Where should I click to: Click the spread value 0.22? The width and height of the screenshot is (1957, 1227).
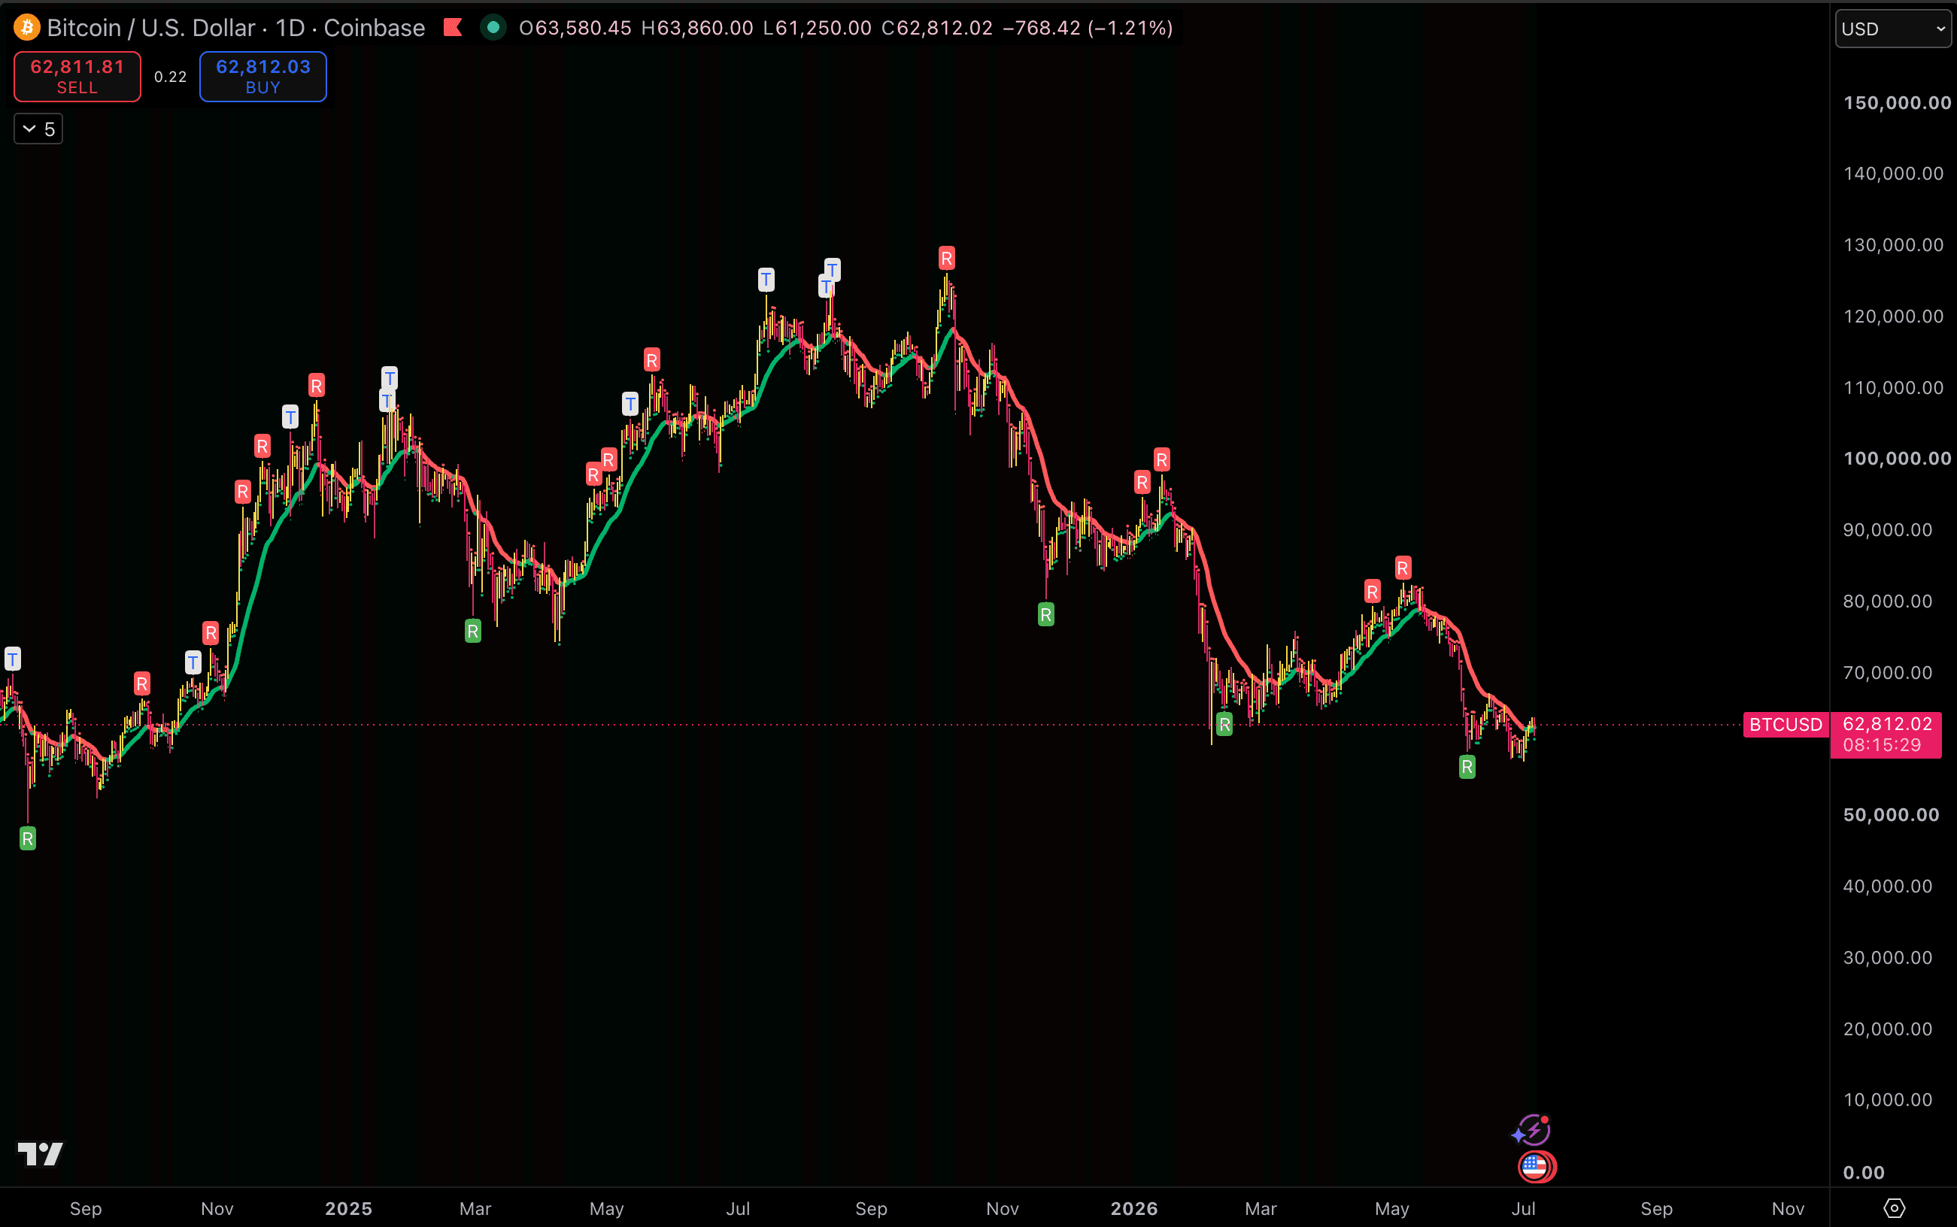click(171, 76)
